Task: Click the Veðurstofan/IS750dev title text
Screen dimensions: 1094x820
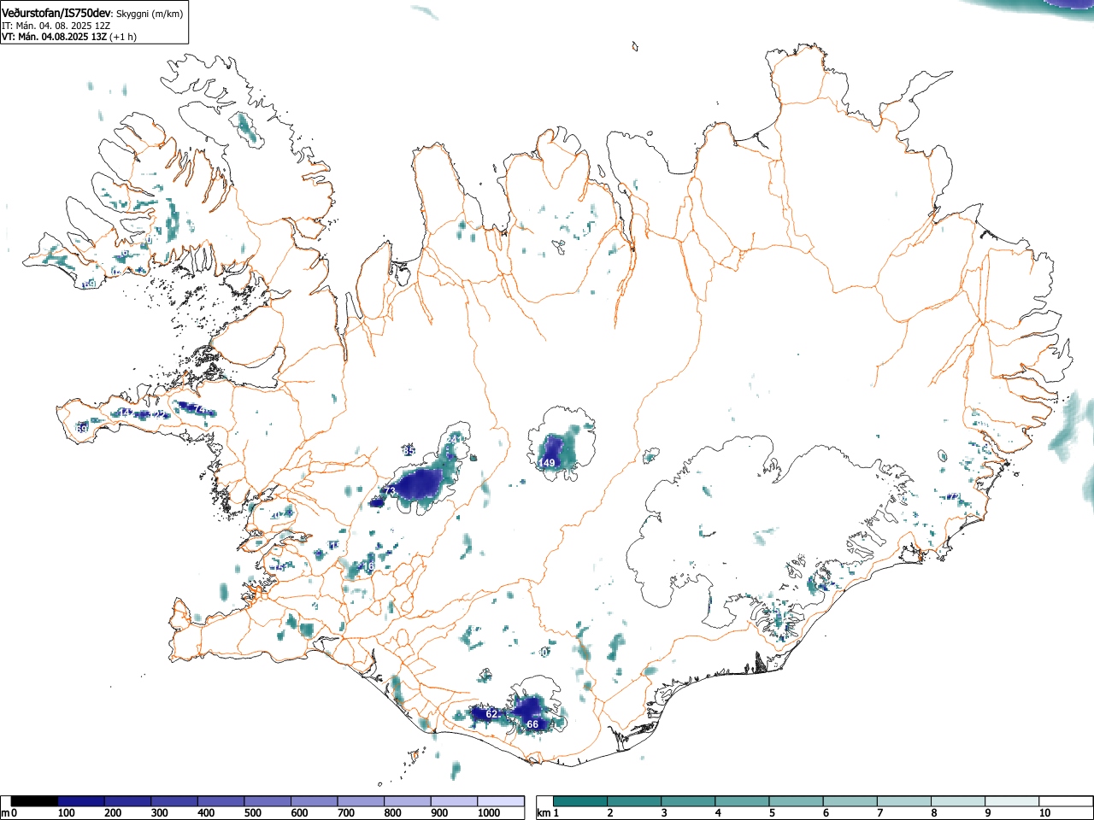Action: pos(56,14)
